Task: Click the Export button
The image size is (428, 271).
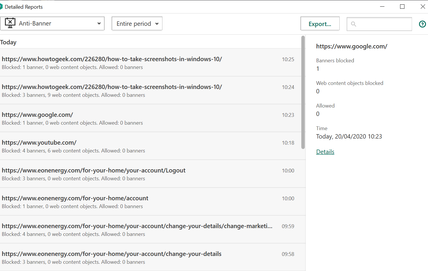Action: pyautogui.click(x=320, y=24)
